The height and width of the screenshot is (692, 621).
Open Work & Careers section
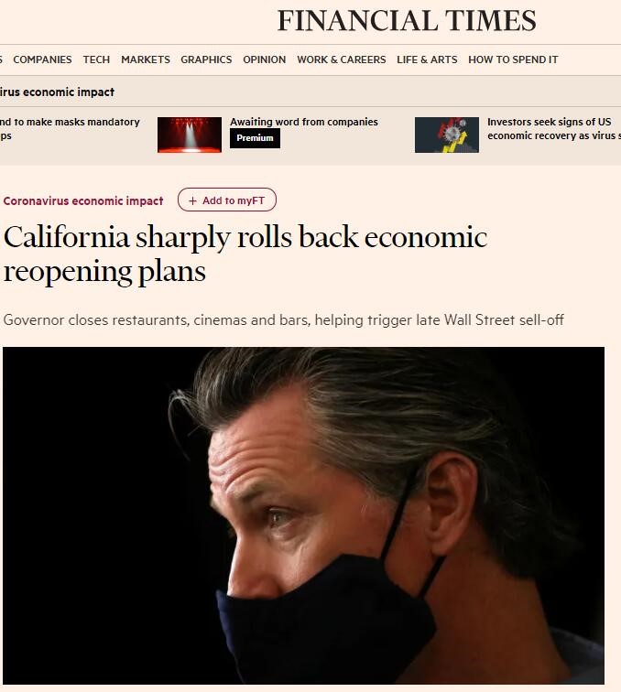click(342, 59)
